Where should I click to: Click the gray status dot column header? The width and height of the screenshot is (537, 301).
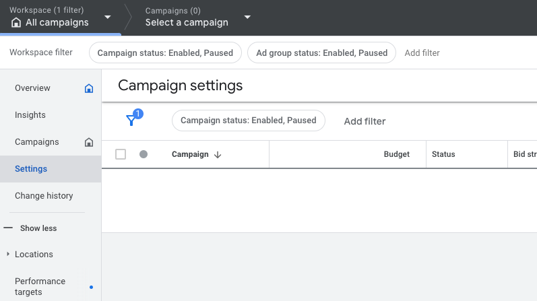pos(144,154)
